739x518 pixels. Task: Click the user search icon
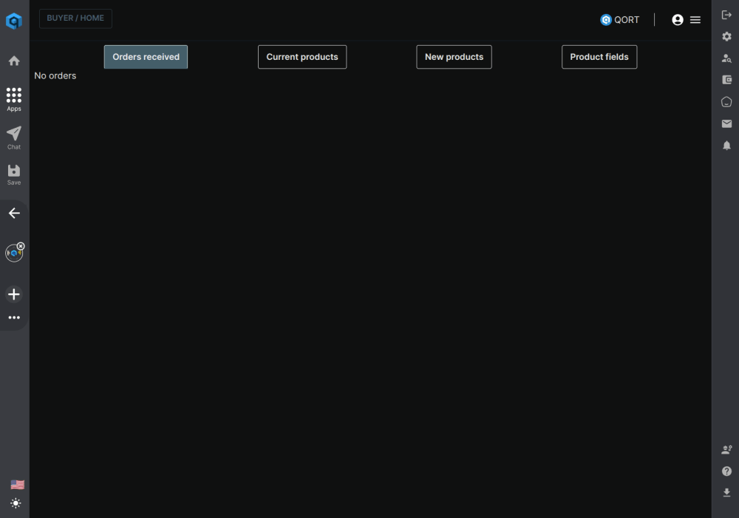[726, 58]
